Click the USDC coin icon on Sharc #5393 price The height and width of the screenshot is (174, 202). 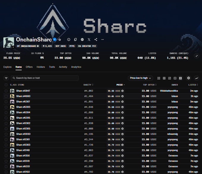pos(122,107)
